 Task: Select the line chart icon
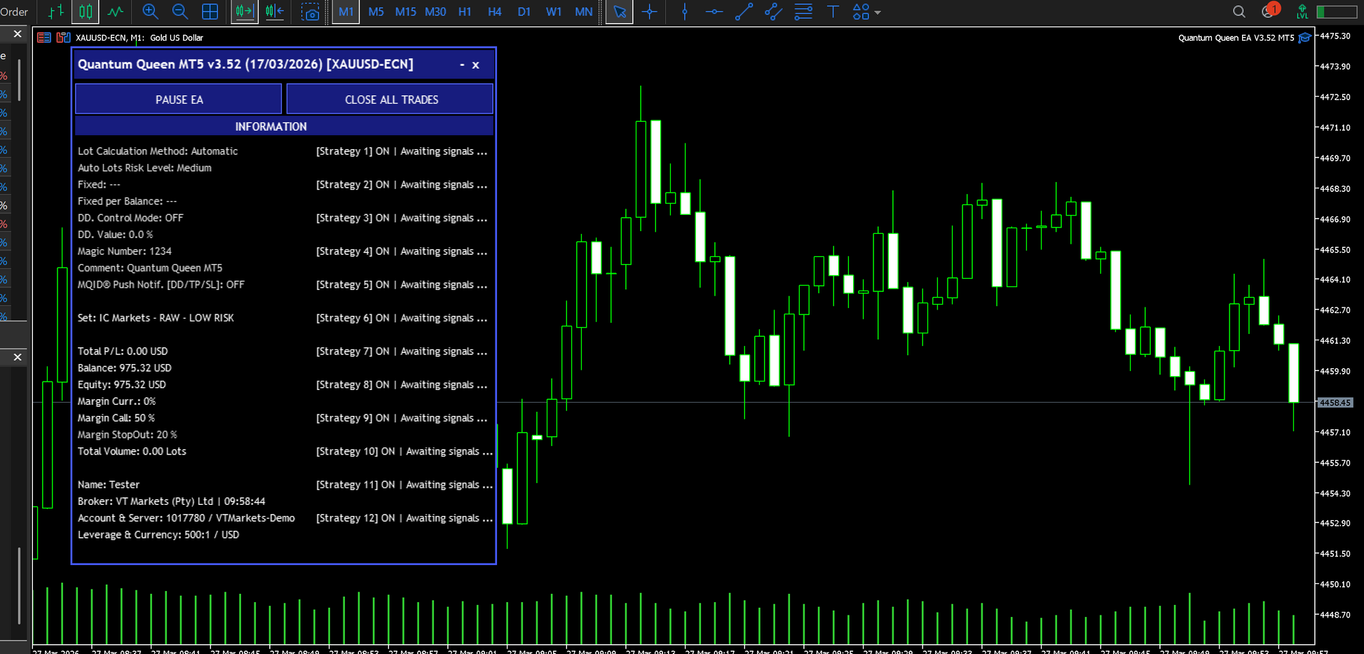click(116, 12)
